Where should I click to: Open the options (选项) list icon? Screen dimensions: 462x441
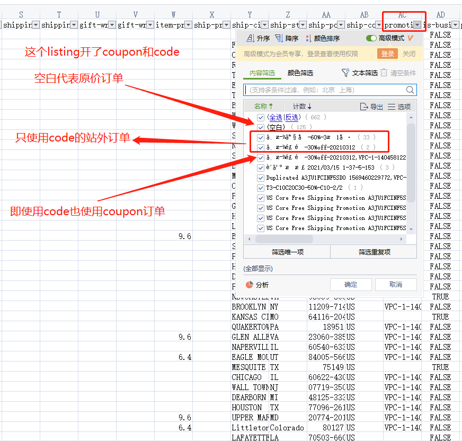[x=392, y=107]
